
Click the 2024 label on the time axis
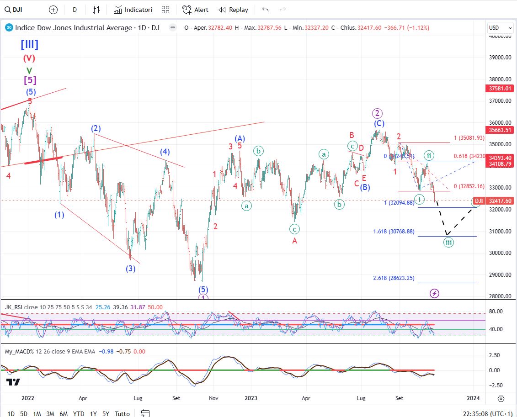[473, 398]
